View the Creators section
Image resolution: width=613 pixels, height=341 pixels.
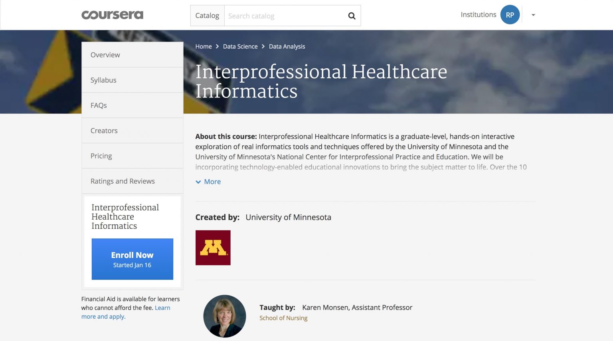pyautogui.click(x=104, y=131)
